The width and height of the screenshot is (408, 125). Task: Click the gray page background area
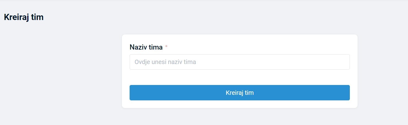[62, 77]
